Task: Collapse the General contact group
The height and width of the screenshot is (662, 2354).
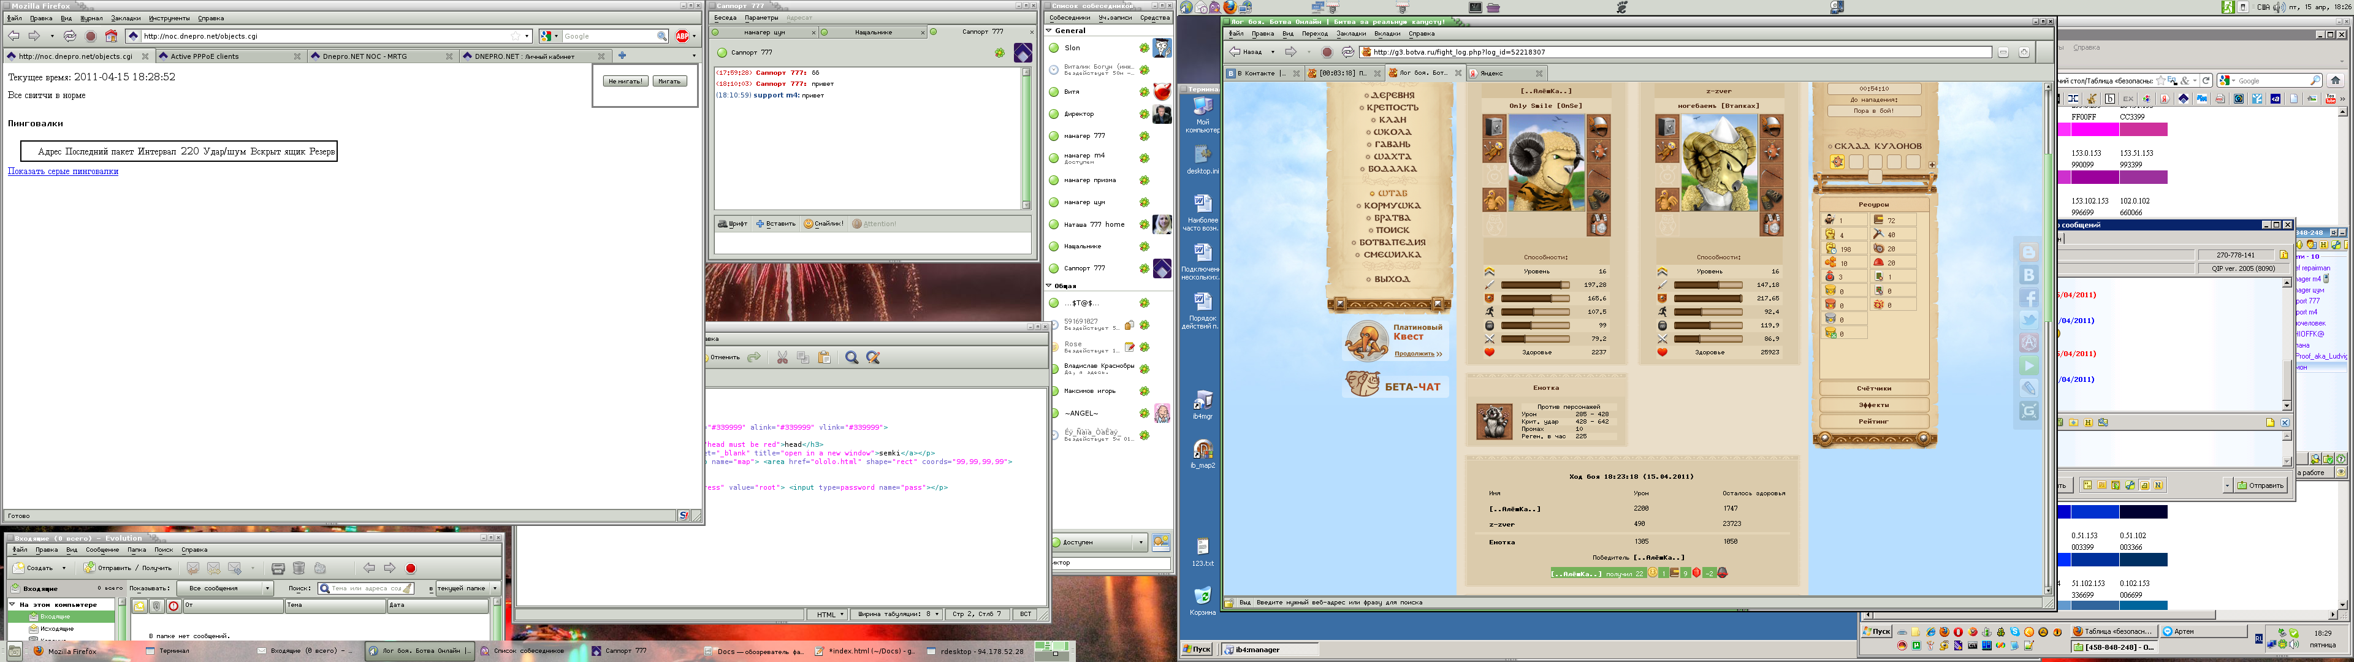Action: (1050, 30)
